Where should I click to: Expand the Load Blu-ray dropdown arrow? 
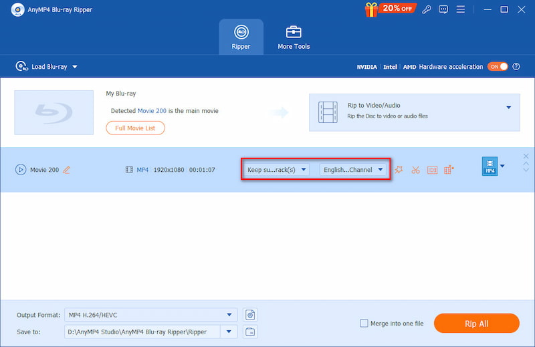[75, 67]
